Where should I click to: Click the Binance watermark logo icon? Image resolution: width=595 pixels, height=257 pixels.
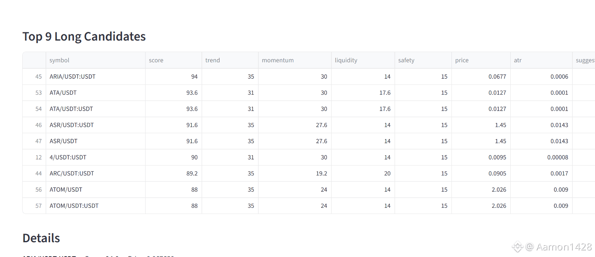[517, 247]
